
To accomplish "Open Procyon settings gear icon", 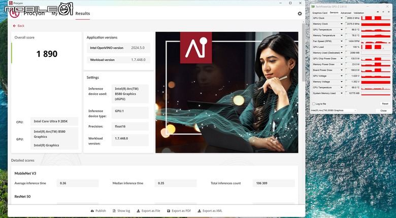I will pyautogui.click(x=300, y=14).
